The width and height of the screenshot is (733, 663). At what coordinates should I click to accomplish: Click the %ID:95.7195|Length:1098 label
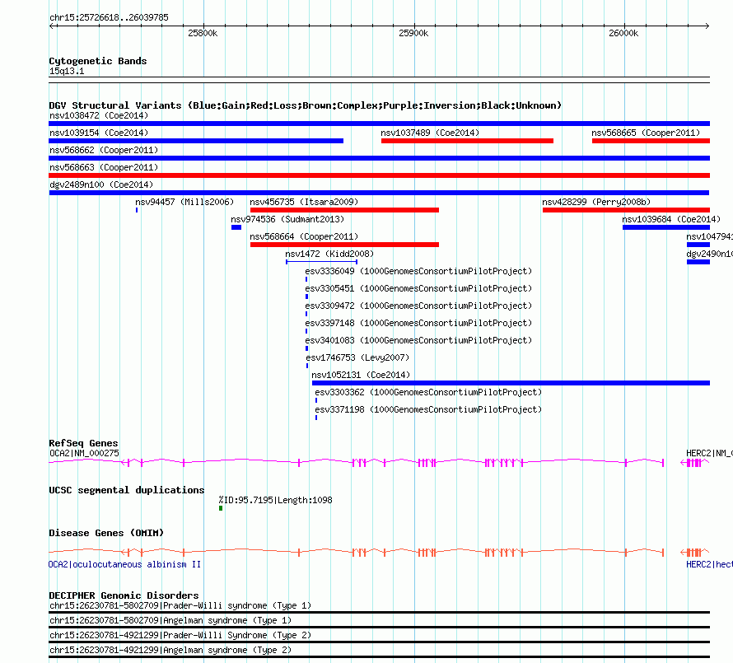(275, 500)
